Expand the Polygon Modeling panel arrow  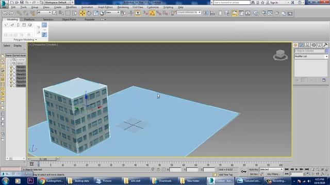[x=36, y=40]
